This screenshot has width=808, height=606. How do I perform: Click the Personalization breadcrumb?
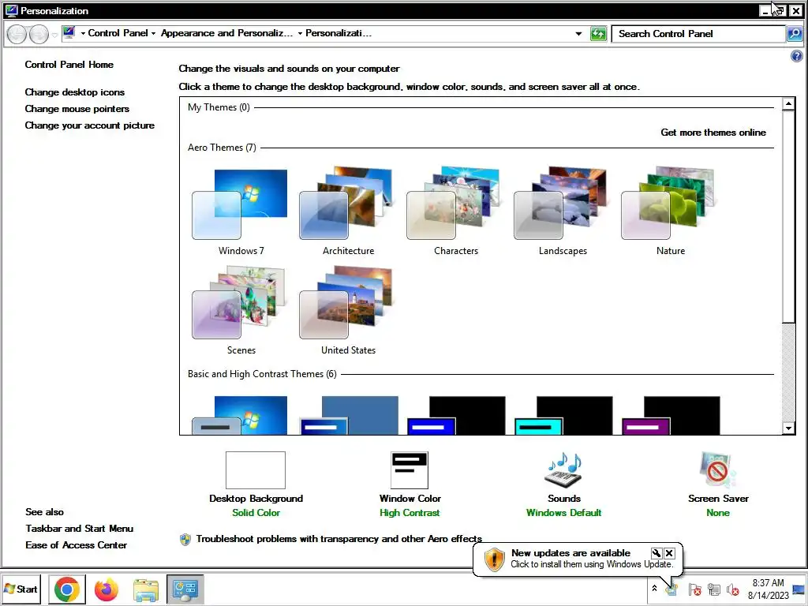(339, 33)
